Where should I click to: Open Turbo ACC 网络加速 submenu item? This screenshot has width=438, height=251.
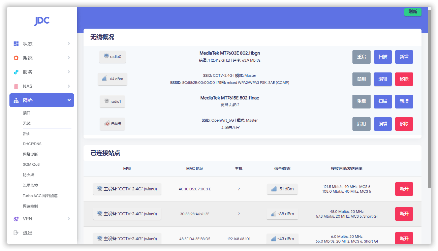point(40,196)
